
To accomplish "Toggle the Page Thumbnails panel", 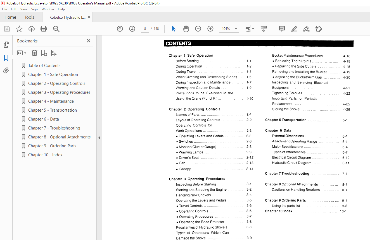I will point(6,45).
